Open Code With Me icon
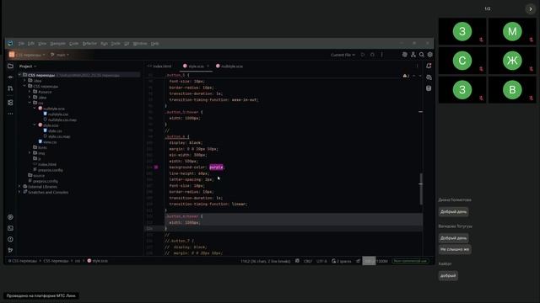Image resolution: width=540 pixels, height=303 pixels. point(413,55)
